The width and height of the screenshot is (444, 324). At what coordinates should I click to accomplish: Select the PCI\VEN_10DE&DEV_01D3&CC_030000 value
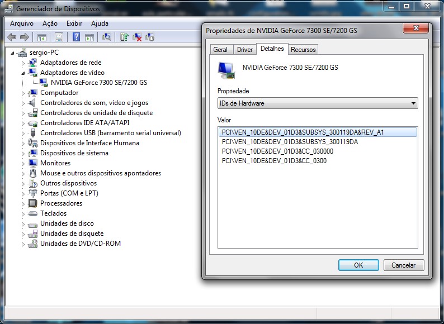coord(277,151)
